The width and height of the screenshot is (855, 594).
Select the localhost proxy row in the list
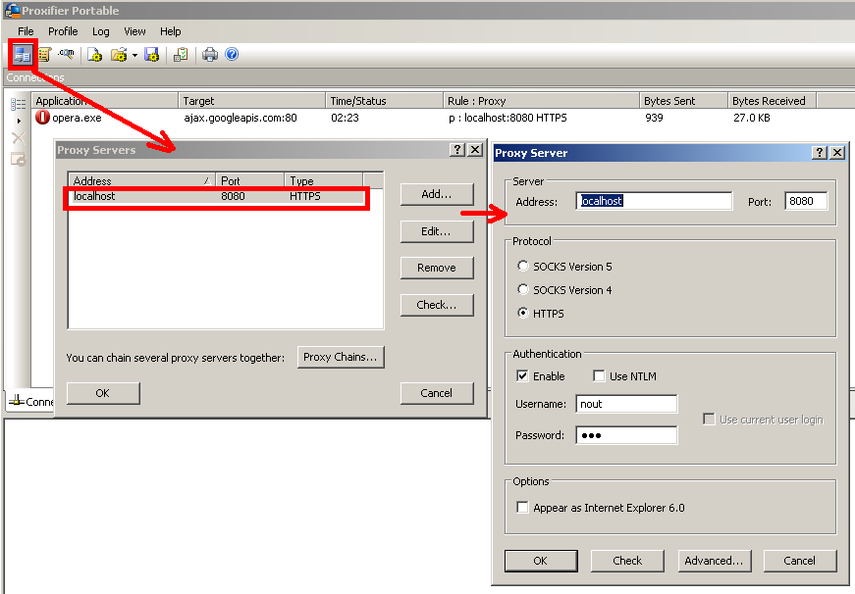point(217,196)
